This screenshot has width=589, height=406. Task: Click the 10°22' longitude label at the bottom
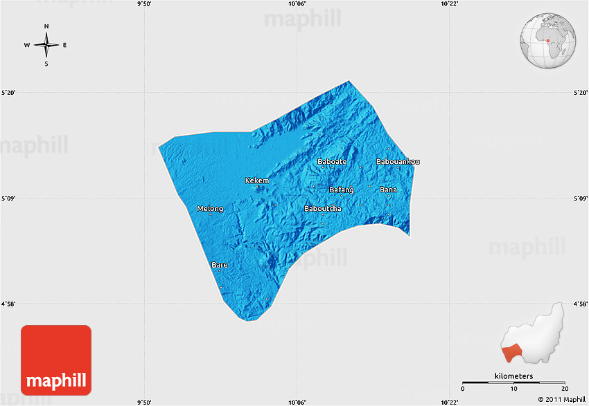coord(450,402)
